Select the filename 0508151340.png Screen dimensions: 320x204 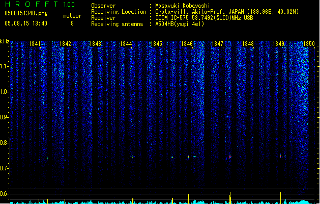point(26,13)
